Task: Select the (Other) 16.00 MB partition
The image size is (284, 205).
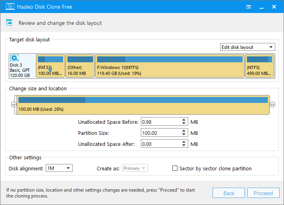Action: click(80, 66)
